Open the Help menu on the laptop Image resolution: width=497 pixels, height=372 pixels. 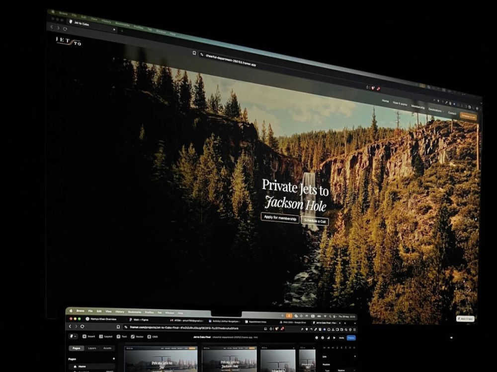[x=180, y=313]
